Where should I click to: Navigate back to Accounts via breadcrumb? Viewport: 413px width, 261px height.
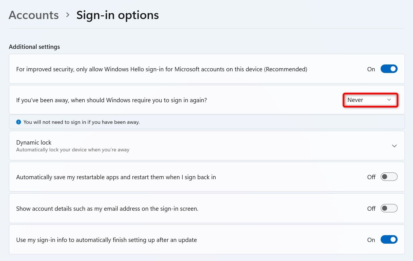coord(34,15)
